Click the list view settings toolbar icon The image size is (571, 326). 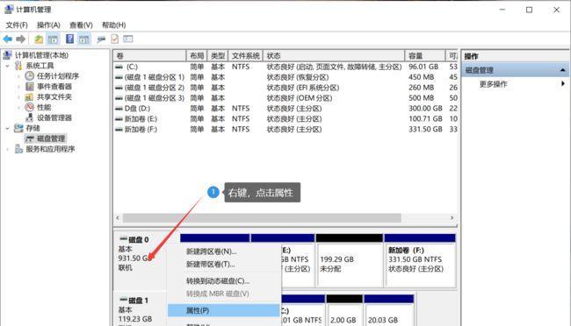(x=128, y=39)
